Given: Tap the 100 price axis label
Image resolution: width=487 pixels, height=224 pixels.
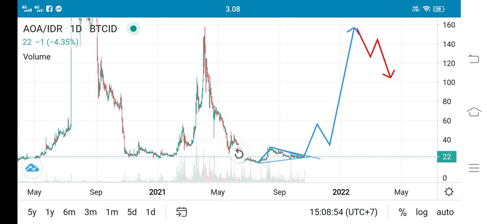Looking at the screenshot, I should coord(448,82).
